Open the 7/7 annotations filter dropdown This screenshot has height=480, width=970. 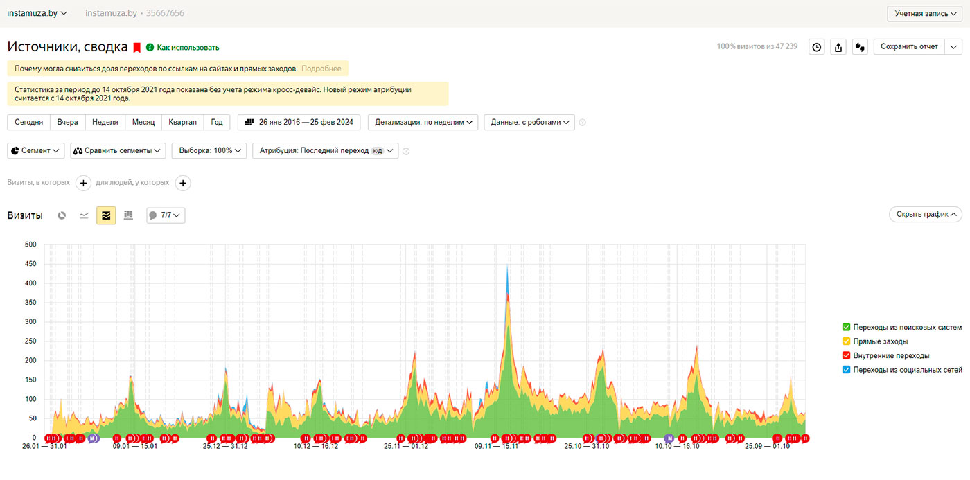[x=166, y=215]
